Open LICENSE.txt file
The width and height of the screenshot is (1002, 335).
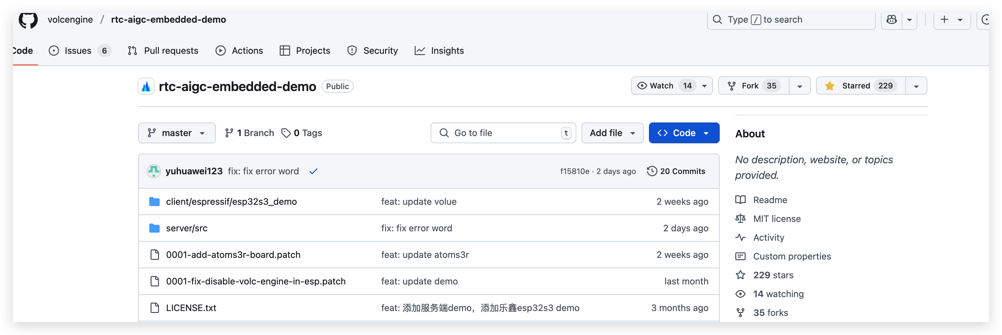191,308
